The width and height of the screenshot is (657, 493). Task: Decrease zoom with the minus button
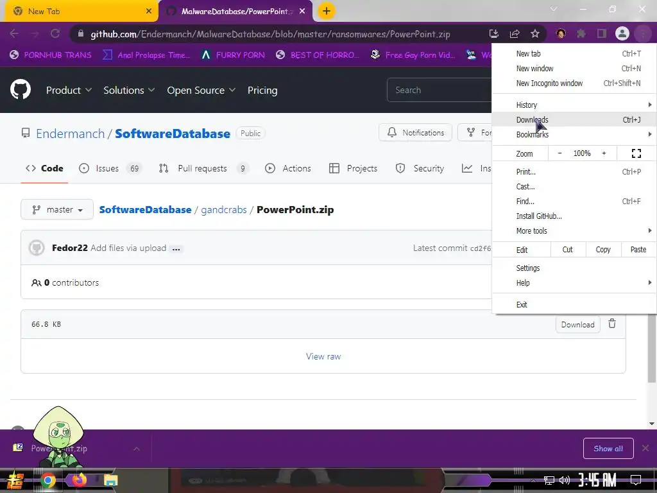coord(559,153)
